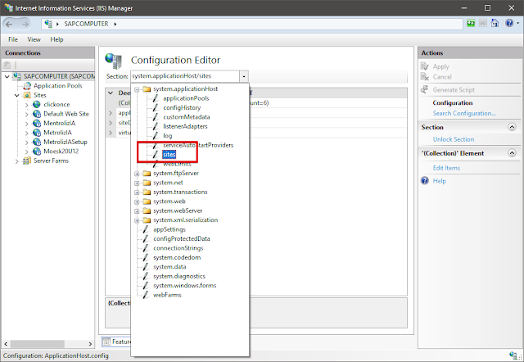
Task: Click the Sites folder icon in Connections
Action: pyautogui.click(x=27, y=95)
